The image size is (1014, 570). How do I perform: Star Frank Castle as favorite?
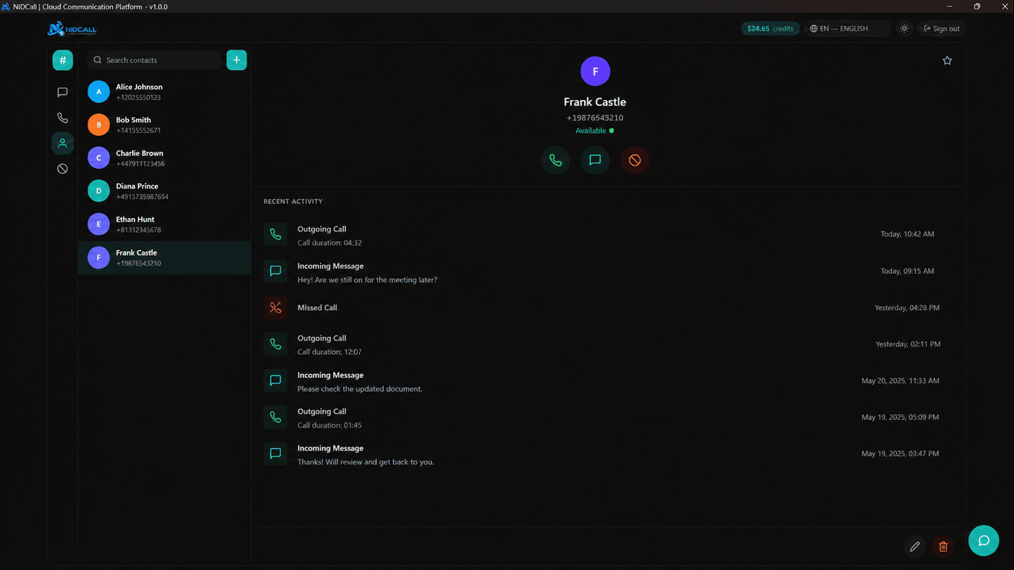[x=947, y=61]
